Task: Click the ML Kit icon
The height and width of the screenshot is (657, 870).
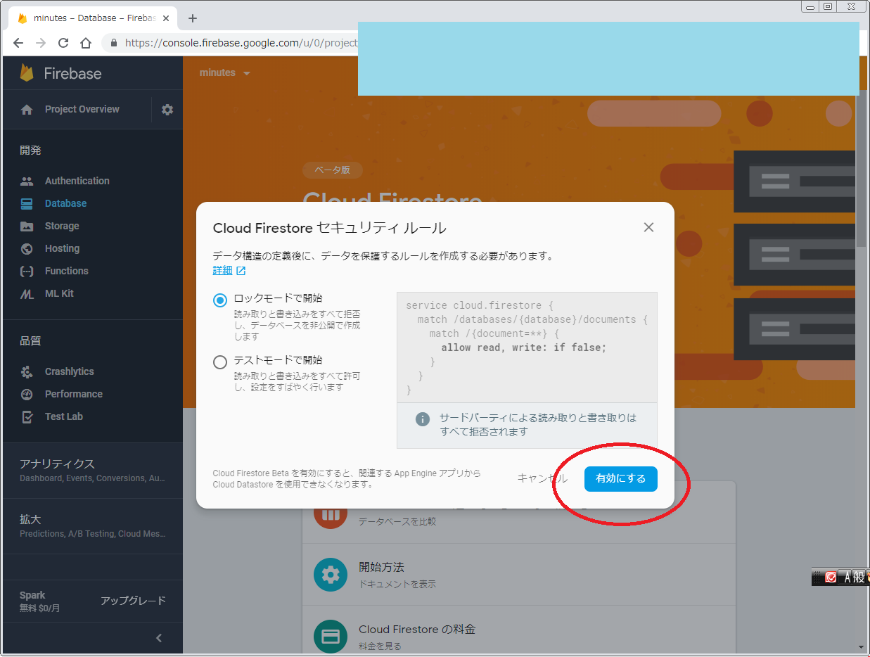Action: [x=27, y=293]
